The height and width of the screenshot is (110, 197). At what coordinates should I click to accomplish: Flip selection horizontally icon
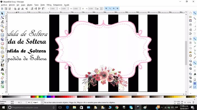pyautogui.click(x=23, y=9)
